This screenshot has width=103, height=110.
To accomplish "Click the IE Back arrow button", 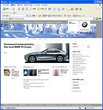I will pos(4,9).
